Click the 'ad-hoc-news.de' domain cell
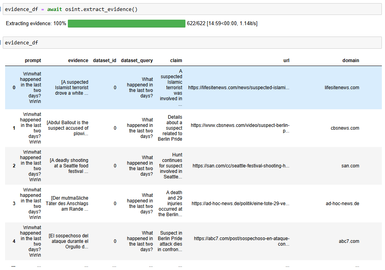The image size is (385, 270). tap(342, 204)
